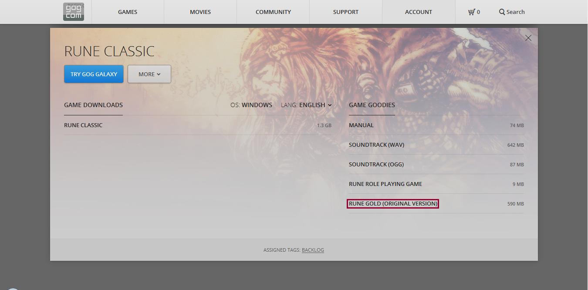This screenshot has height=290, width=588.
Task: Switch to GAME DOWNLOADS tab
Action: pos(93,105)
